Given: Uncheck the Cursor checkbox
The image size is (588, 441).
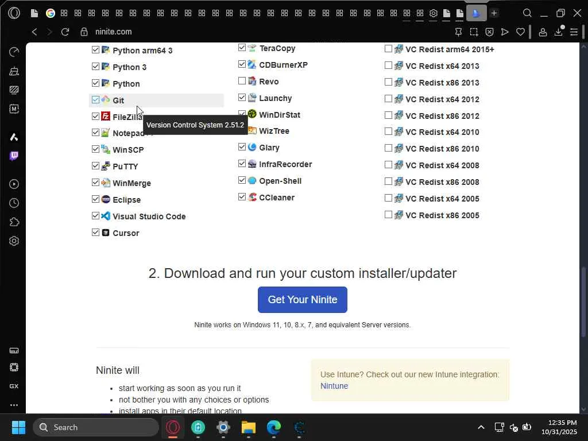Looking at the screenshot, I should pyautogui.click(x=96, y=233).
